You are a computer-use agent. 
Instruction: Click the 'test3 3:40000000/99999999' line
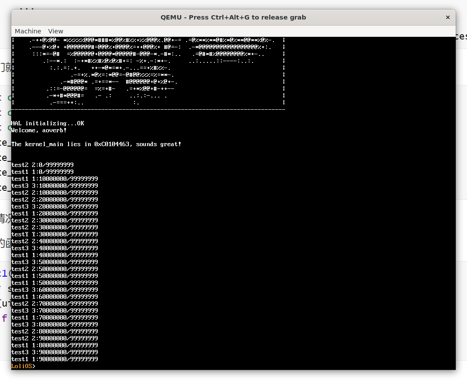pos(55,248)
